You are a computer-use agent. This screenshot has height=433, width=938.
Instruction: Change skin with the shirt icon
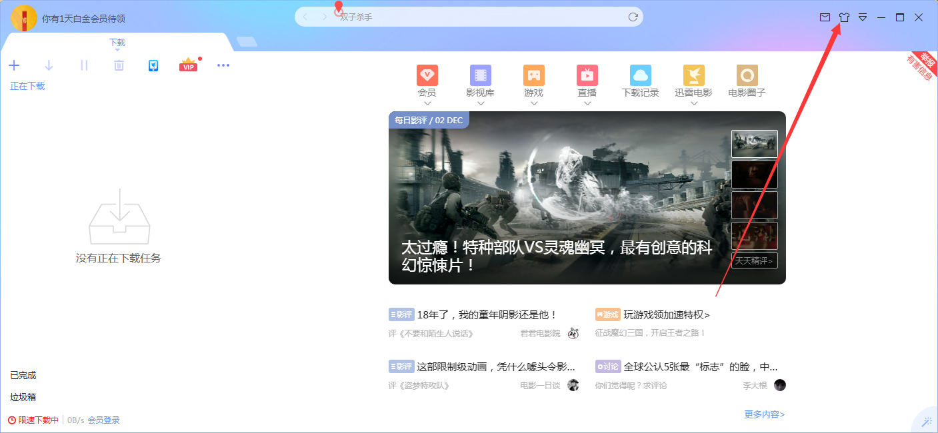(x=844, y=17)
